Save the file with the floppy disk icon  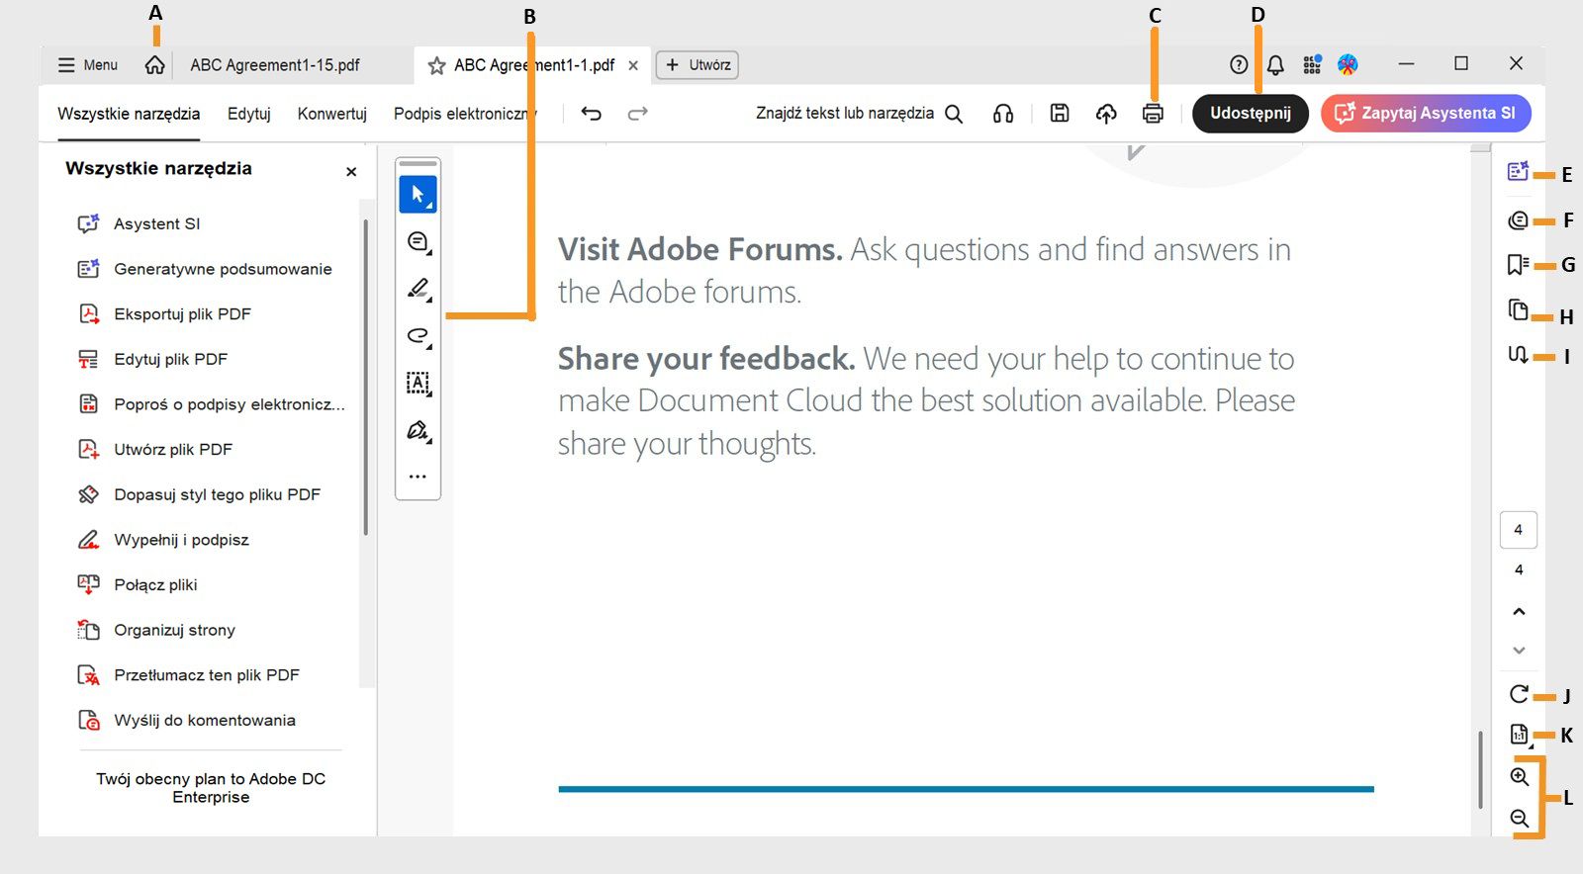point(1060,114)
